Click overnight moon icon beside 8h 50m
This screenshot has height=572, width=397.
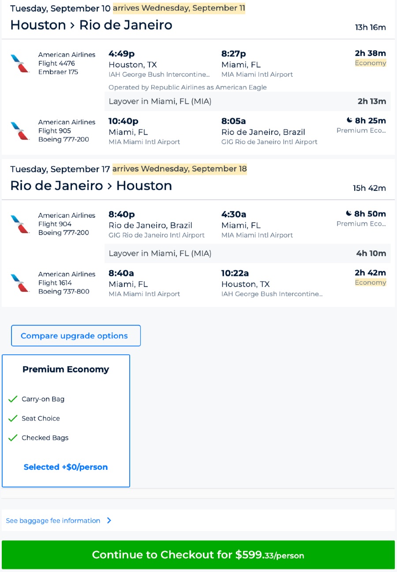[349, 214]
